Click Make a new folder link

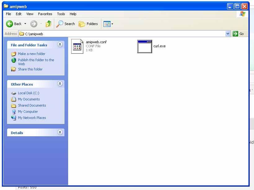point(31,54)
